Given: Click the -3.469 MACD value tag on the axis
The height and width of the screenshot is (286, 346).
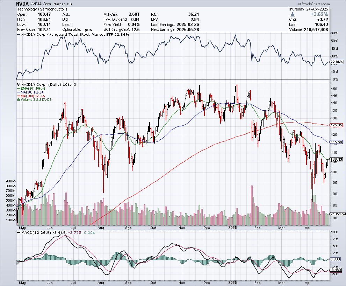Looking at the screenshot, I should [336, 270].
